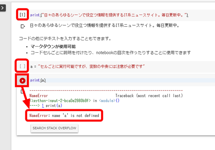Screen dimensions: 215x150
Task: Click error message NameError: name 'a' is not defined
Action: (64, 115)
